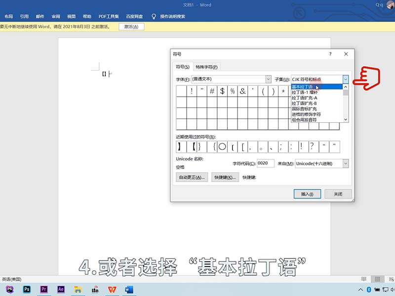Switch to print layout view in status bar
This screenshot has height=296, width=395.
pyautogui.click(x=377, y=279)
